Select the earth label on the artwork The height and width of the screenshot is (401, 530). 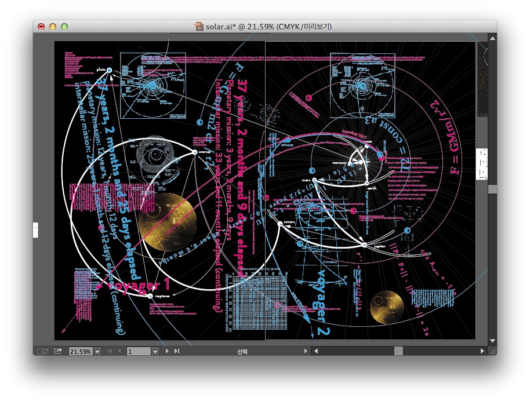point(372,188)
